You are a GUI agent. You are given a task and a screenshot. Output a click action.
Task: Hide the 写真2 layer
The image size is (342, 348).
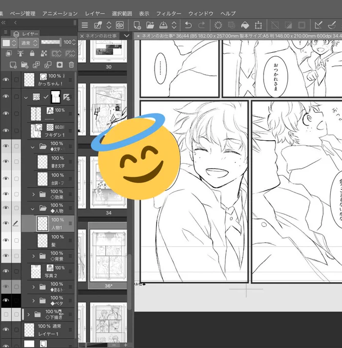(x=6, y=271)
